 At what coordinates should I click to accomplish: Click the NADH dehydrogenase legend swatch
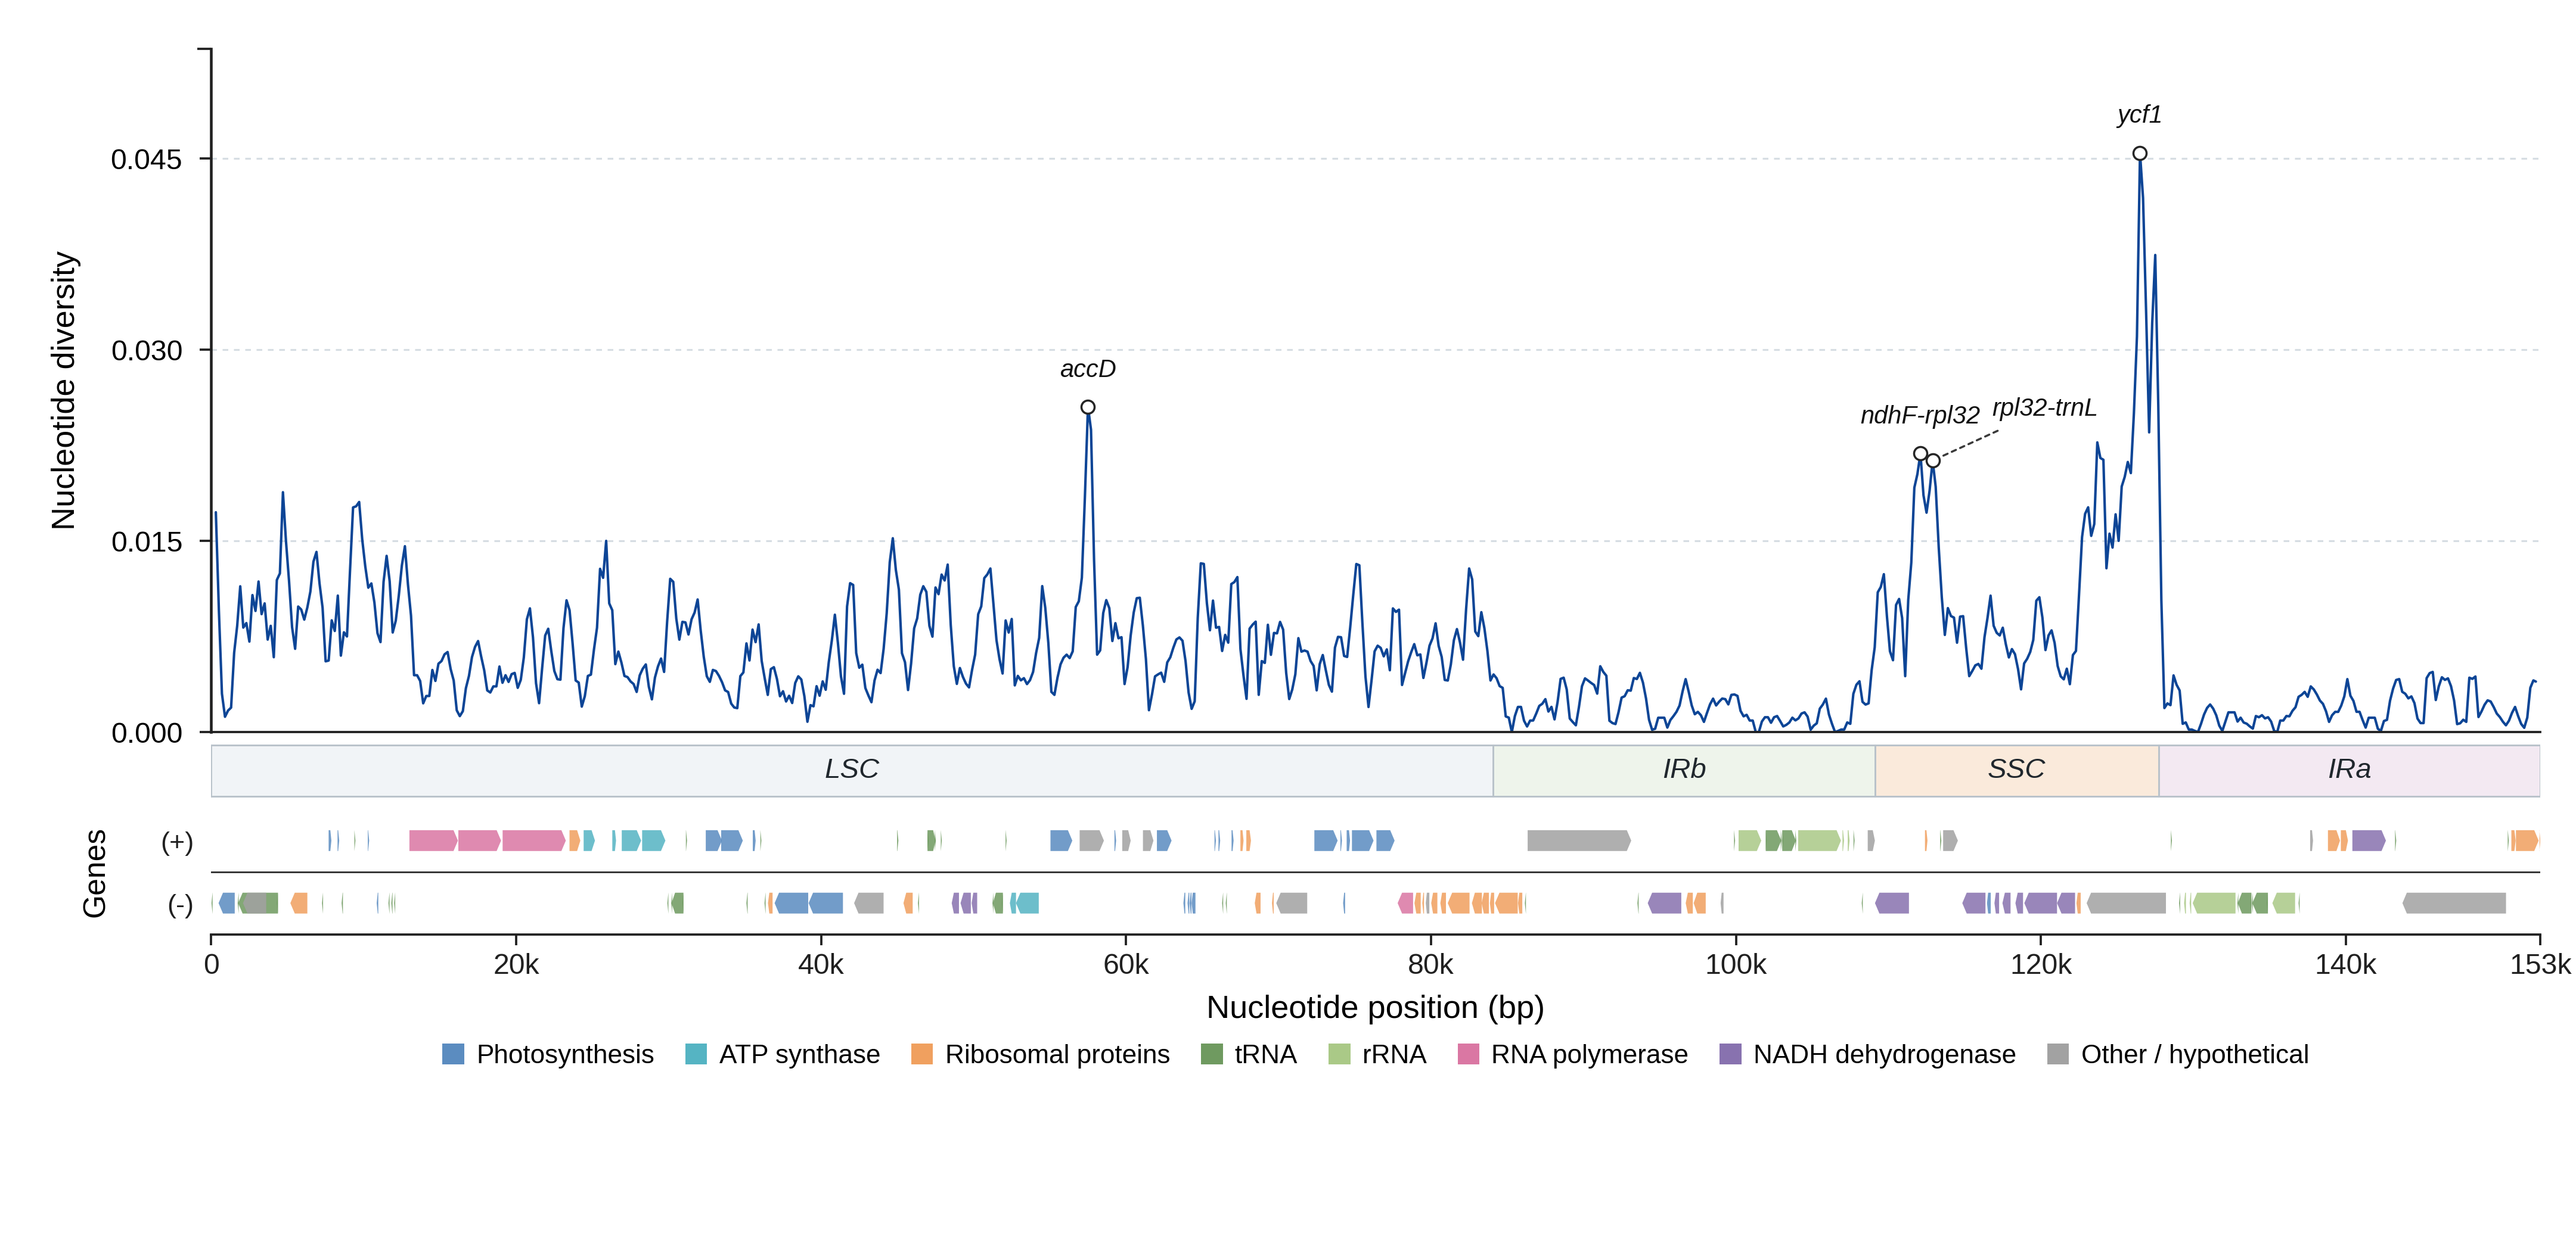(1730, 1054)
